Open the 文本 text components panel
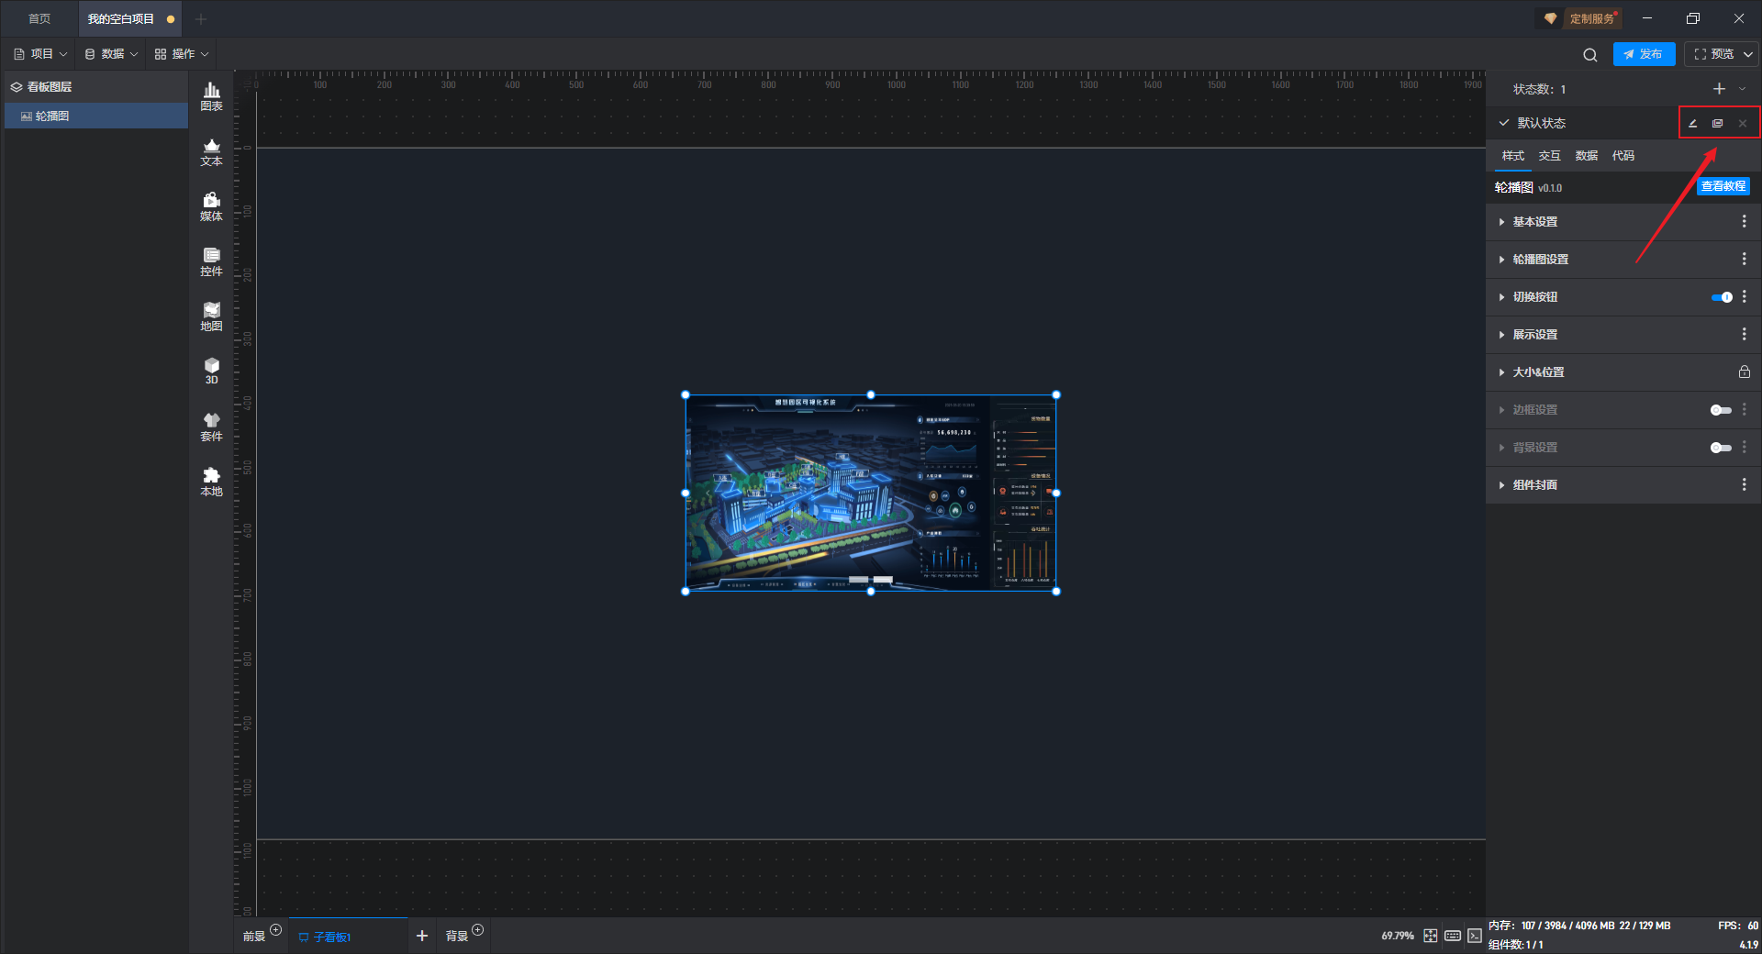 (x=211, y=151)
